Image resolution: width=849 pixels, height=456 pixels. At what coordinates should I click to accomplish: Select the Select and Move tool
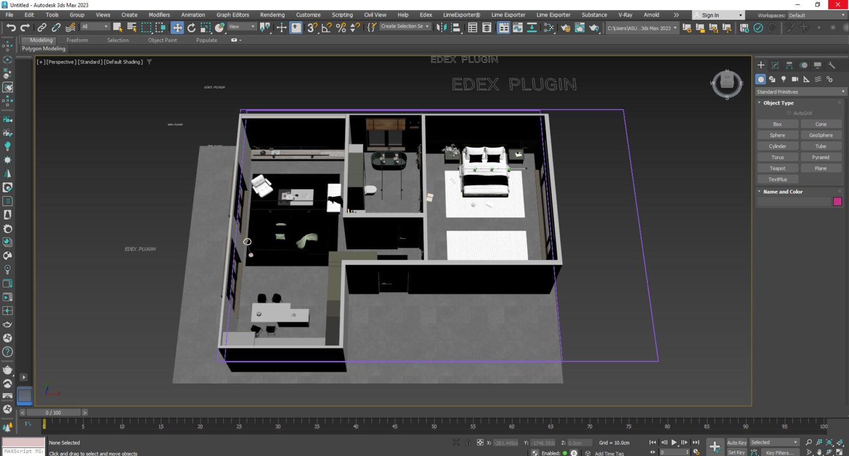[x=177, y=28]
